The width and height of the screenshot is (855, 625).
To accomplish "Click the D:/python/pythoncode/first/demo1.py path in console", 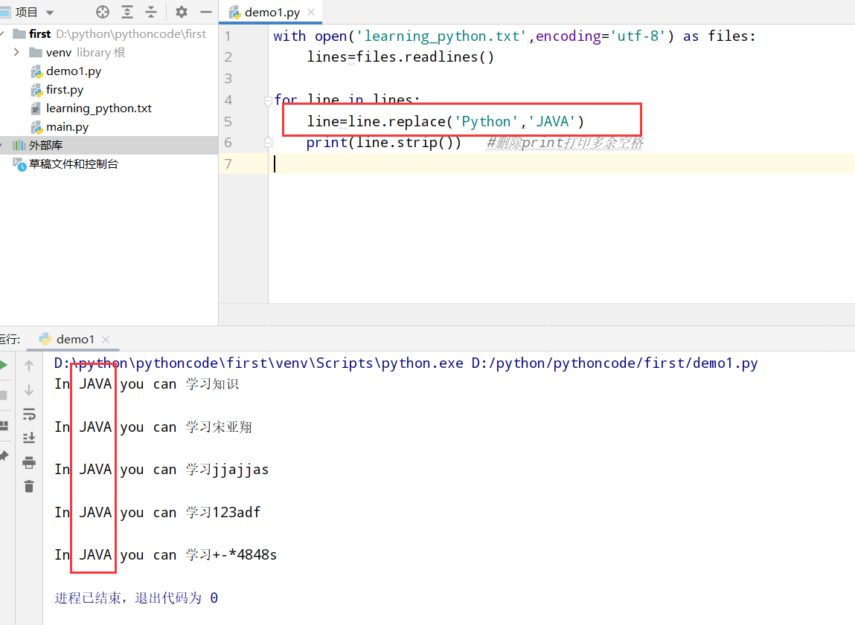I will pyautogui.click(x=615, y=363).
